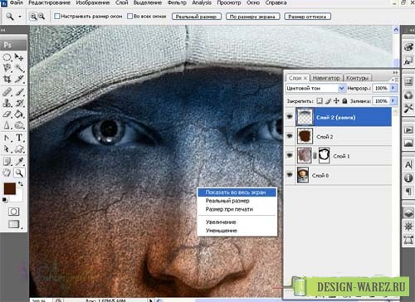Image resolution: width=415 pixels, height=302 pixels.
Task: Choose Zoom In mode in options bar
Action: tap(33, 17)
